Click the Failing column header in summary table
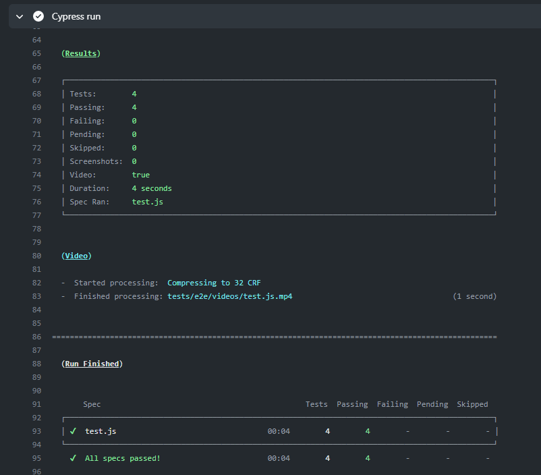This screenshot has width=541, height=475. pos(393,404)
